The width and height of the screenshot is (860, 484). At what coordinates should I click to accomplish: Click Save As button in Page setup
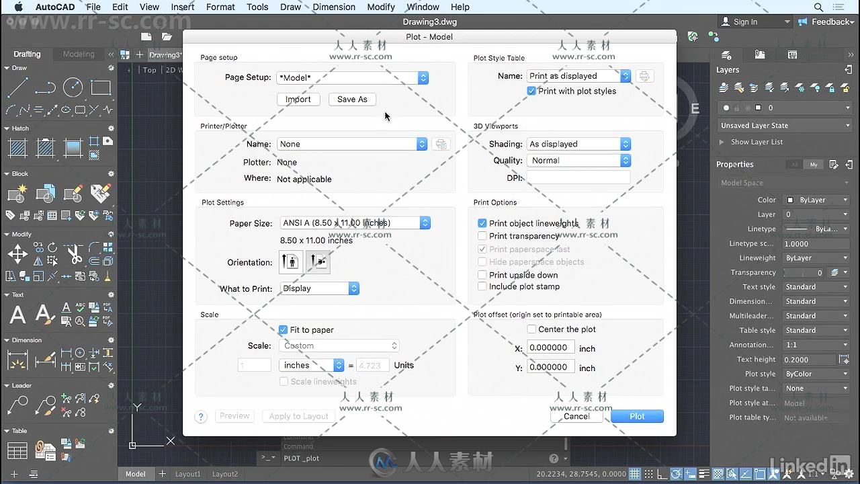click(352, 99)
